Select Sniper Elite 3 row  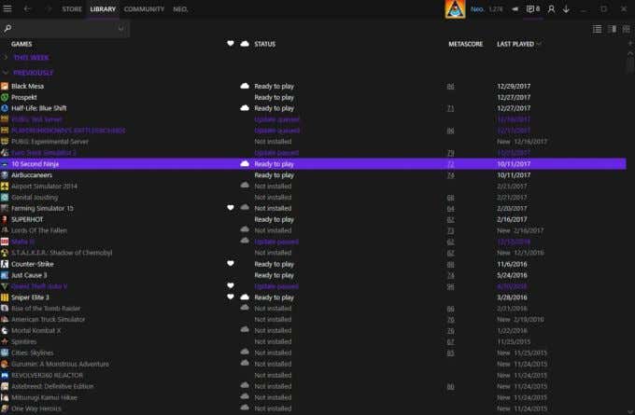point(313,297)
